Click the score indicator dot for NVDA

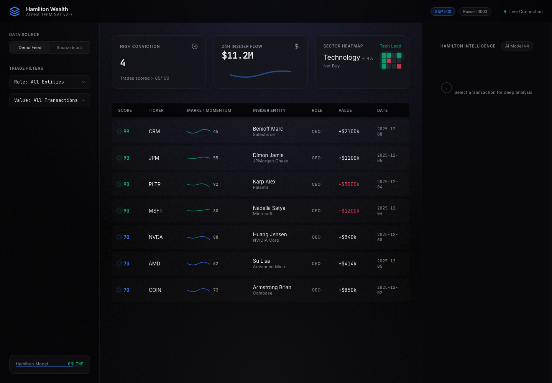tap(119, 237)
